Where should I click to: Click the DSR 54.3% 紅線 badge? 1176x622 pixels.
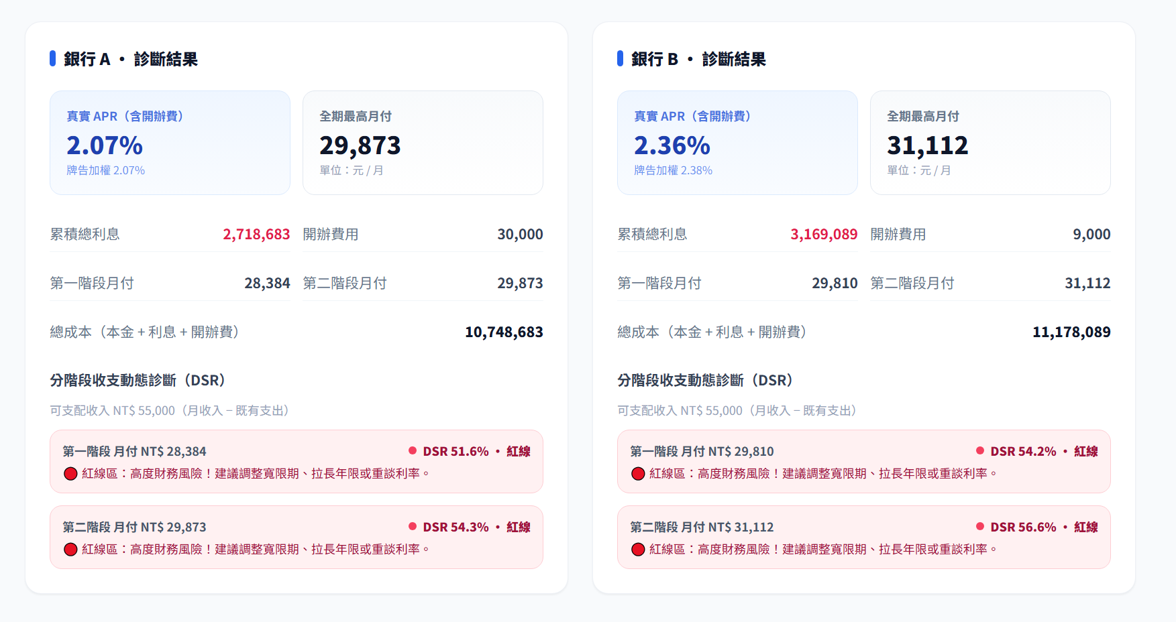(x=469, y=527)
